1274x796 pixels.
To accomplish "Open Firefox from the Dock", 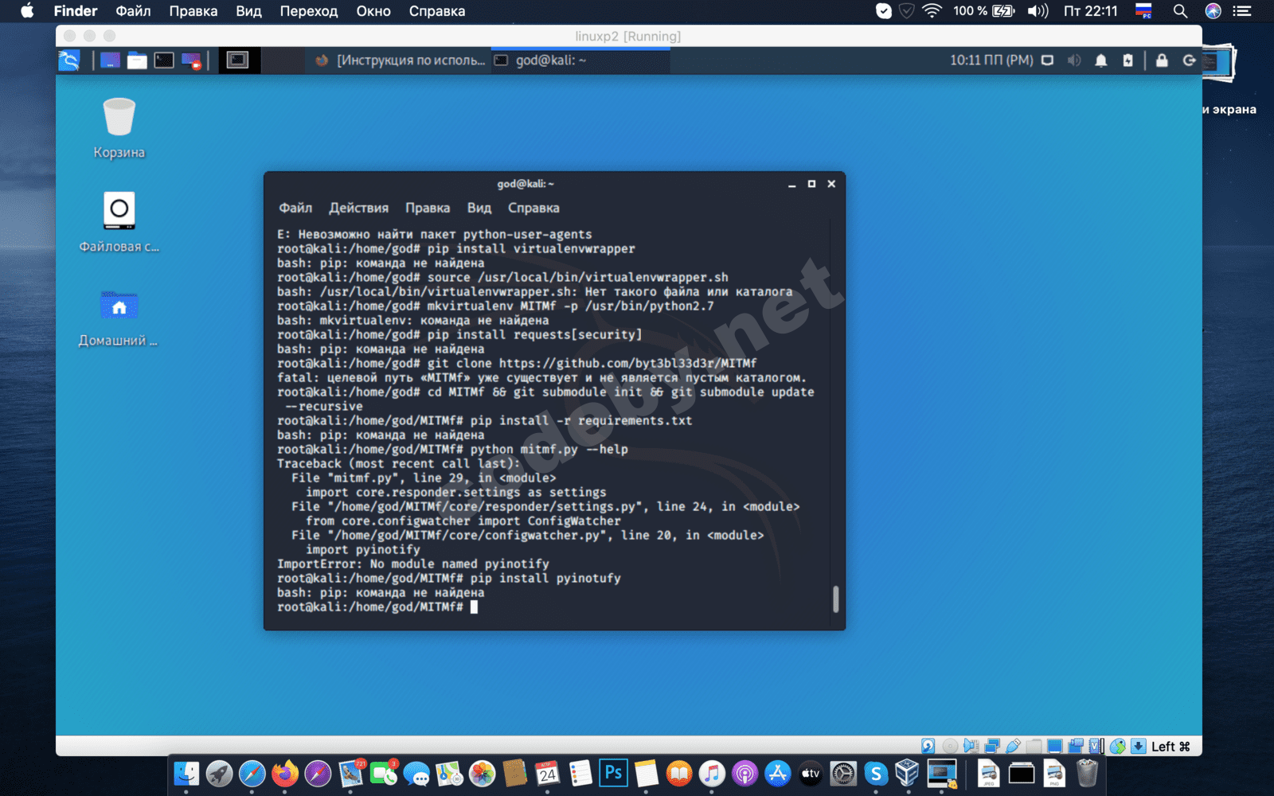I will coord(285,773).
